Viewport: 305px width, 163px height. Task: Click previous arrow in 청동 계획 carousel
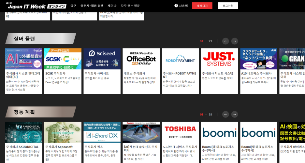225,115
